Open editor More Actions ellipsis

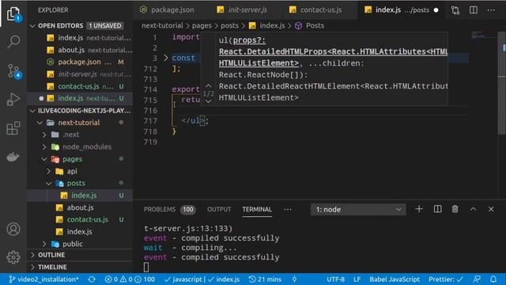coord(491,10)
